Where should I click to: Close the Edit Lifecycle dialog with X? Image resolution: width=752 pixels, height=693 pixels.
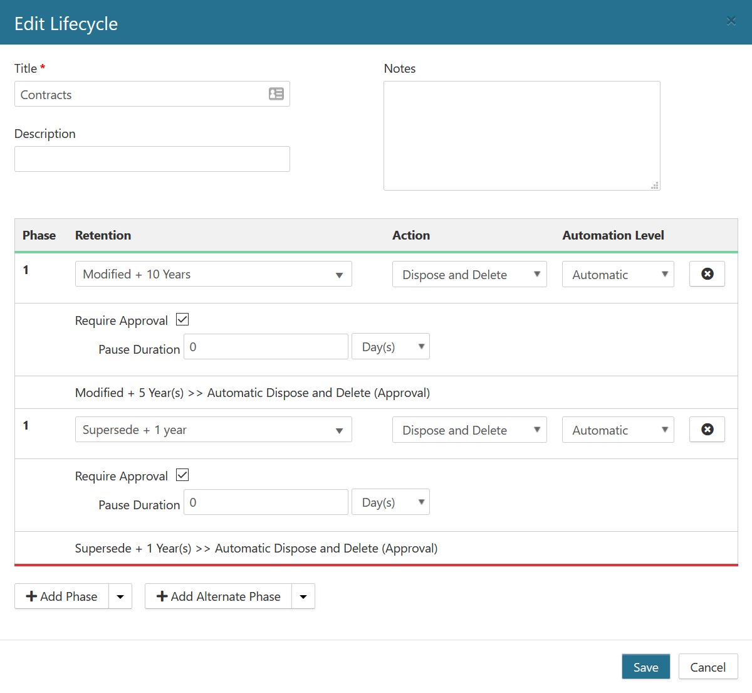pyautogui.click(x=731, y=21)
